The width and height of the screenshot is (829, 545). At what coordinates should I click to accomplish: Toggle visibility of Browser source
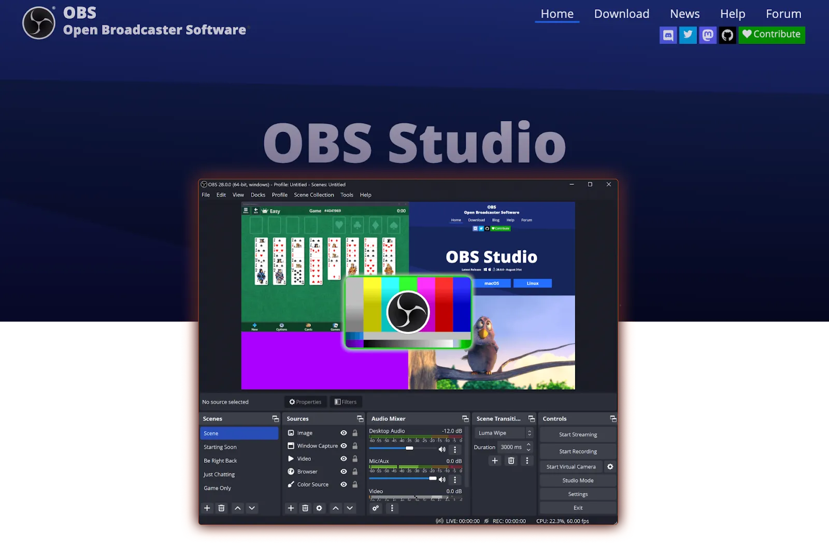point(344,472)
